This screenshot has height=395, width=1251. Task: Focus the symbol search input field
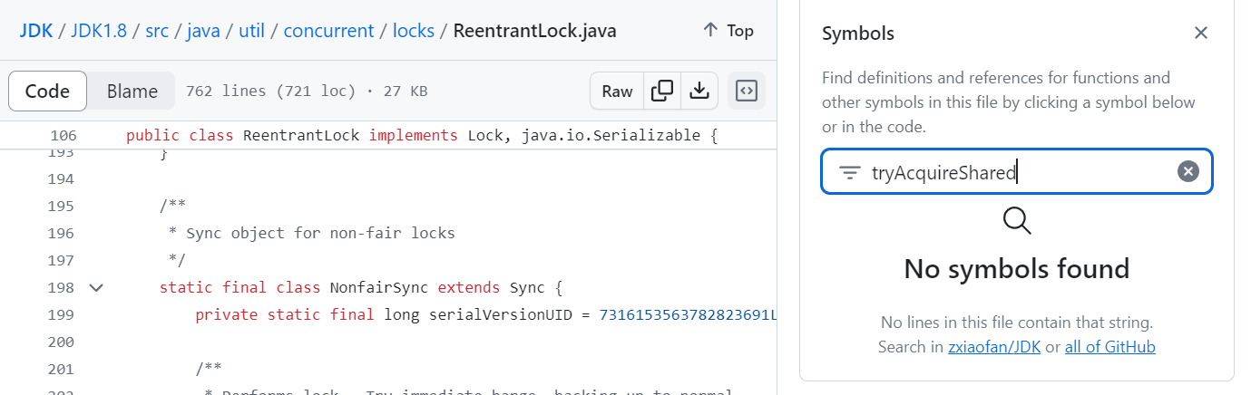tap(1016, 172)
